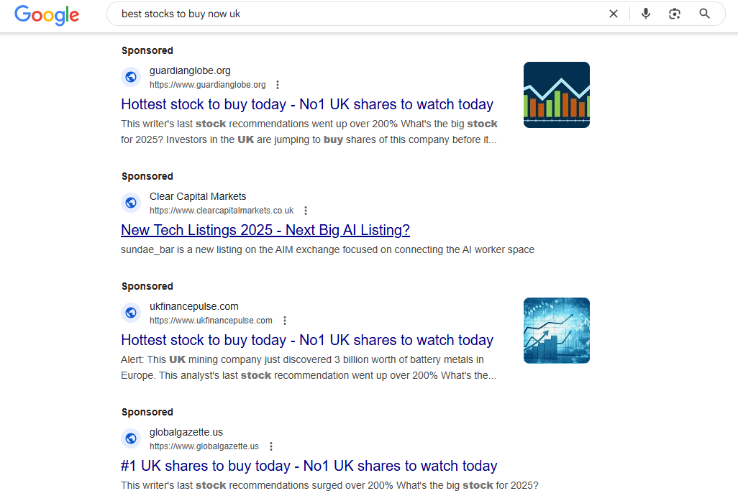
Task: Click the Google logo
Action: [x=47, y=15]
